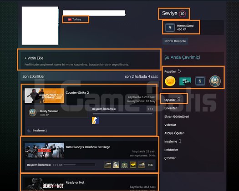Open the years of service badge in Rozetler

pyautogui.click(x=200, y=81)
